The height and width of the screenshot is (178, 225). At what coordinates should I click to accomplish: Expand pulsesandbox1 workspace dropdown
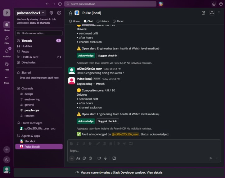[x=30, y=13]
